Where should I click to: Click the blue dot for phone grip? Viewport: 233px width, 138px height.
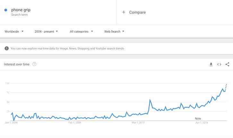point(6,10)
